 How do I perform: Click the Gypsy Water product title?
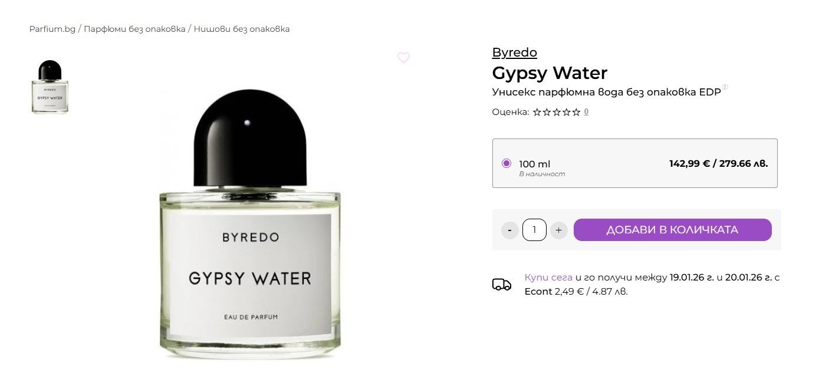point(550,73)
